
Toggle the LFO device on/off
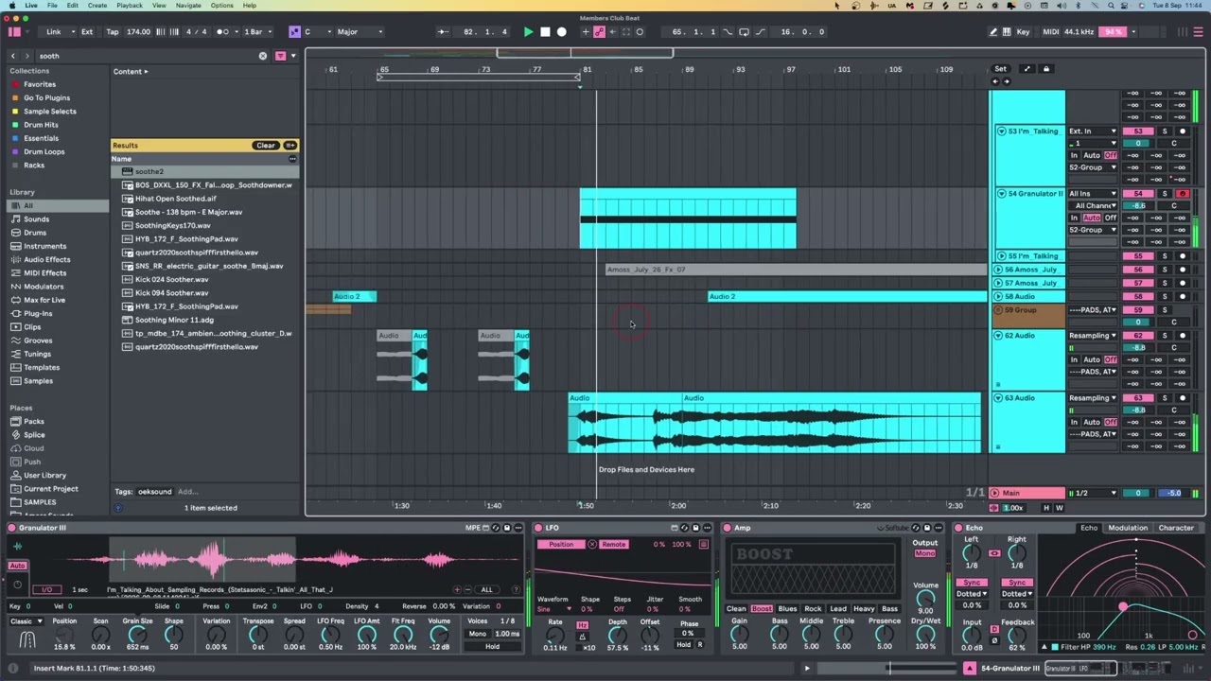538,528
